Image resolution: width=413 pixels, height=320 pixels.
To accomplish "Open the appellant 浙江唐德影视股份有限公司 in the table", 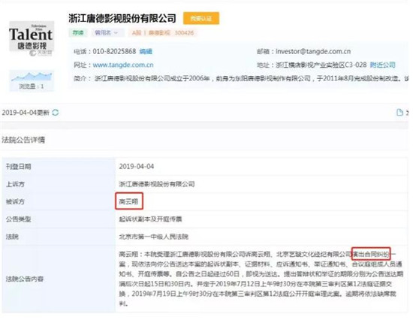I will pos(157,184).
